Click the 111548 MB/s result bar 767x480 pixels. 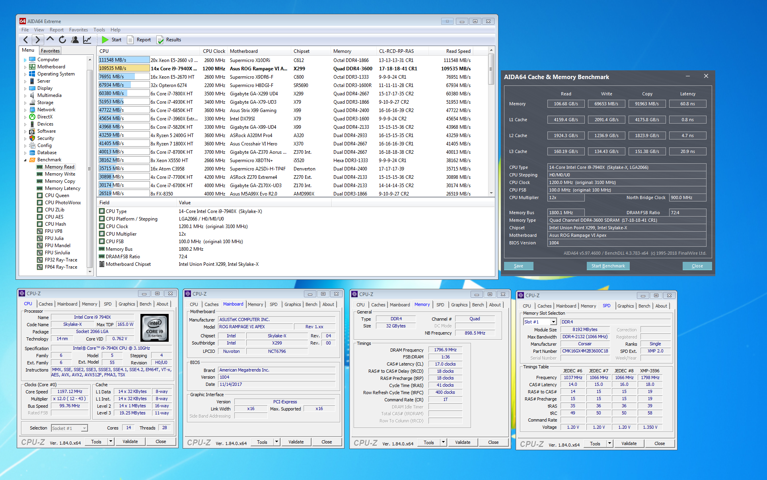[x=124, y=60]
